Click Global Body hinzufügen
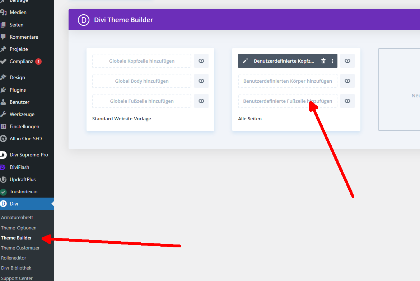Screen dimensions: 420x281 coord(142,81)
